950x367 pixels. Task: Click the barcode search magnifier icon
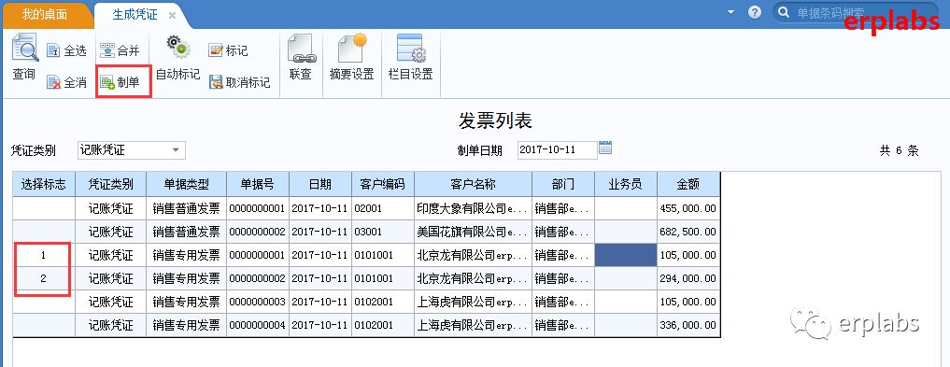[784, 12]
